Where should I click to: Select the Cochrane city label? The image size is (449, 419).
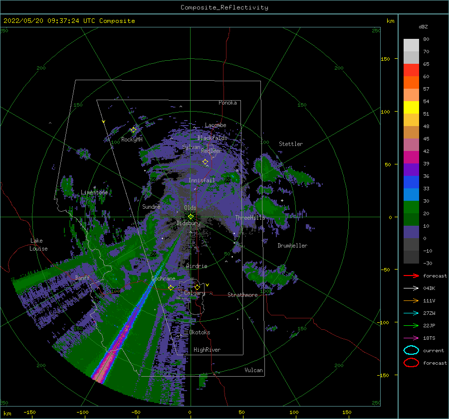[x=163, y=279]
